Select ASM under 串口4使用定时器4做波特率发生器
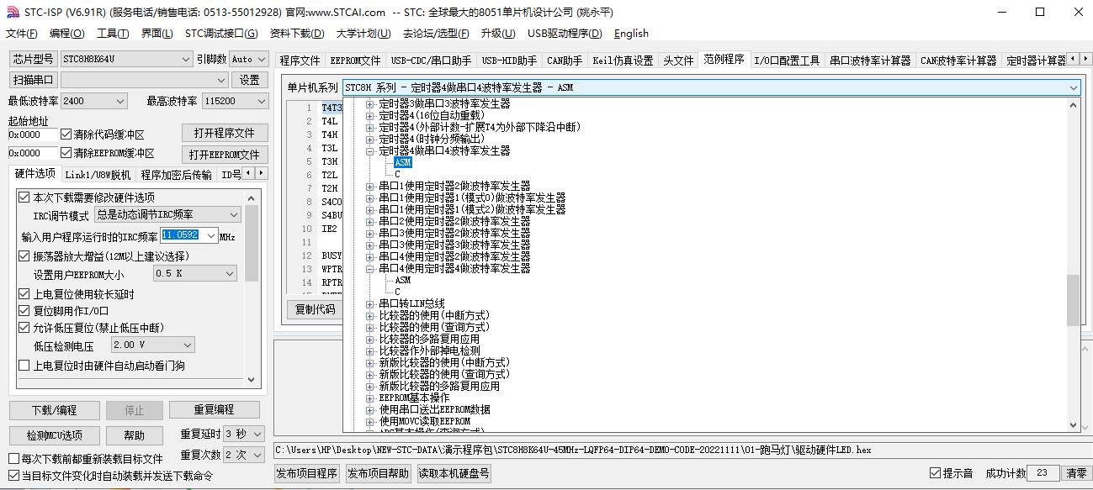 click(402, 281)
